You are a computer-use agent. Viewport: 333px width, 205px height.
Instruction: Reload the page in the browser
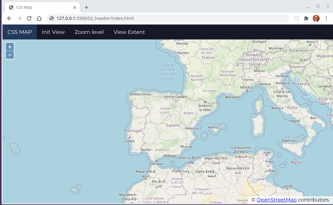29,18
